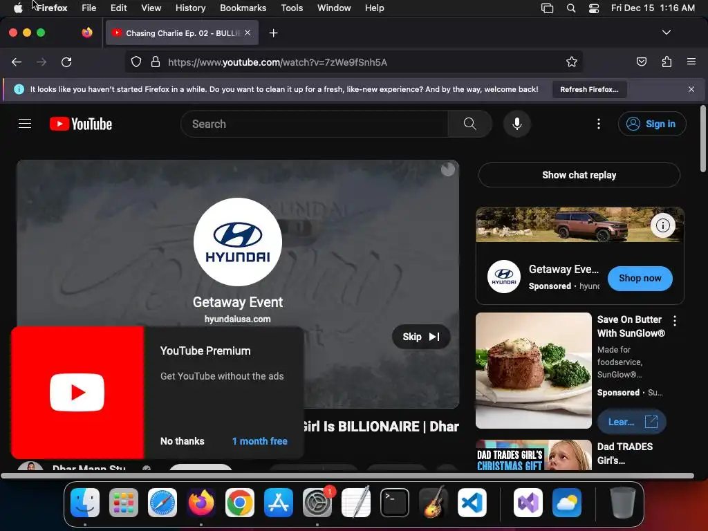The image size is (708, 531).
Task: Open the History menu
Action: [190, 8]
